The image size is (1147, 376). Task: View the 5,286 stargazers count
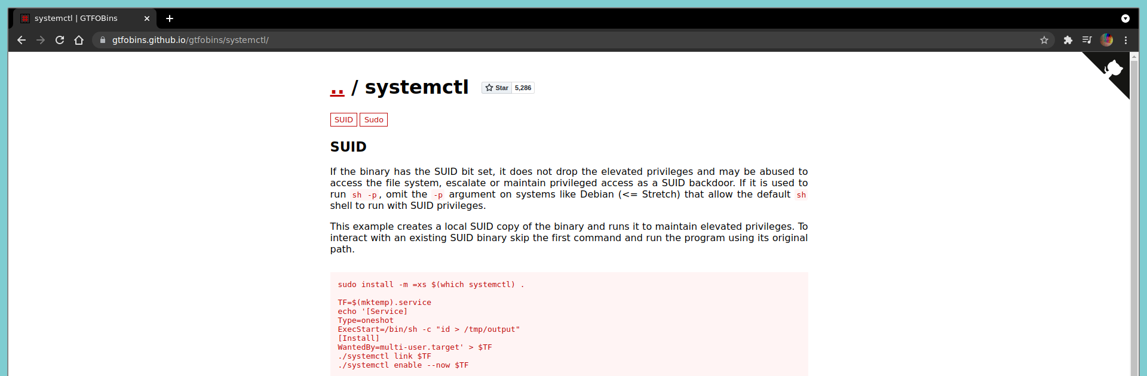pyautogui.click(x=523, y=88)
